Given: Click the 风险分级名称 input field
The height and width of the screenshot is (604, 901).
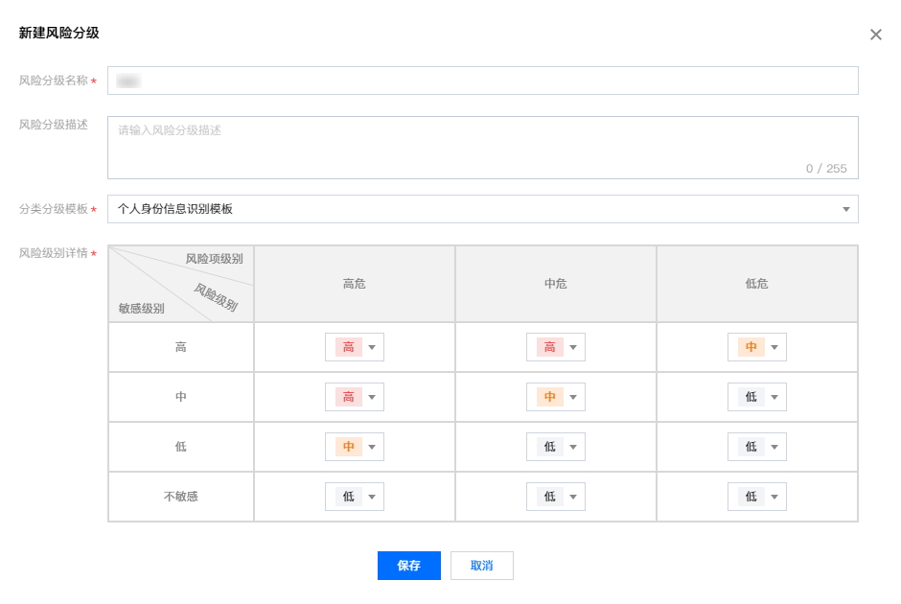Looking at the screenshot, I should 482,81.
